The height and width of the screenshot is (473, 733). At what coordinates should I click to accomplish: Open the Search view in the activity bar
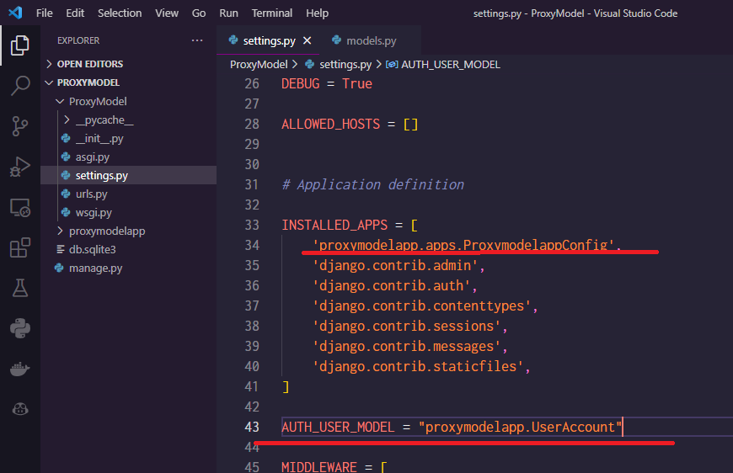coord(20,86)
